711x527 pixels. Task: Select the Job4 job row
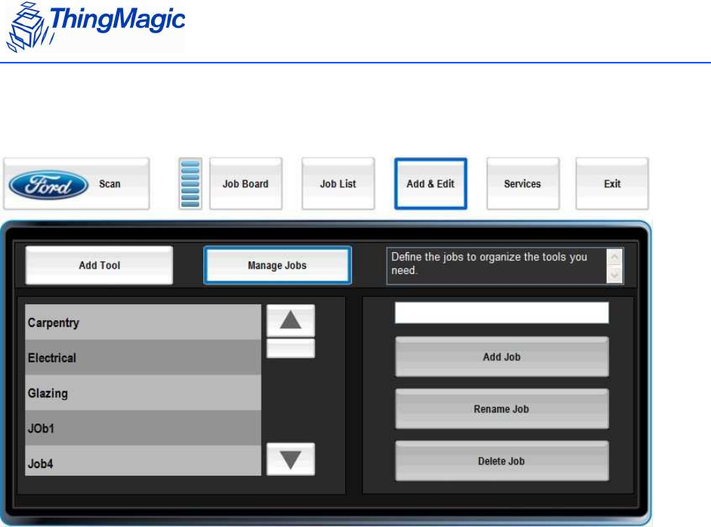pos(144,461)
